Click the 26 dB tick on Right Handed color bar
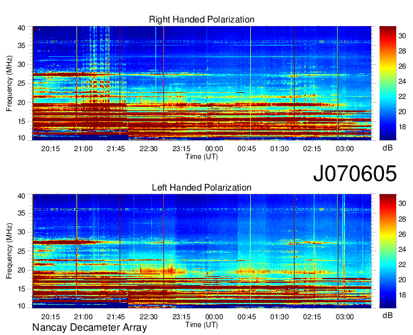The image size is (413, 335). 402,66
